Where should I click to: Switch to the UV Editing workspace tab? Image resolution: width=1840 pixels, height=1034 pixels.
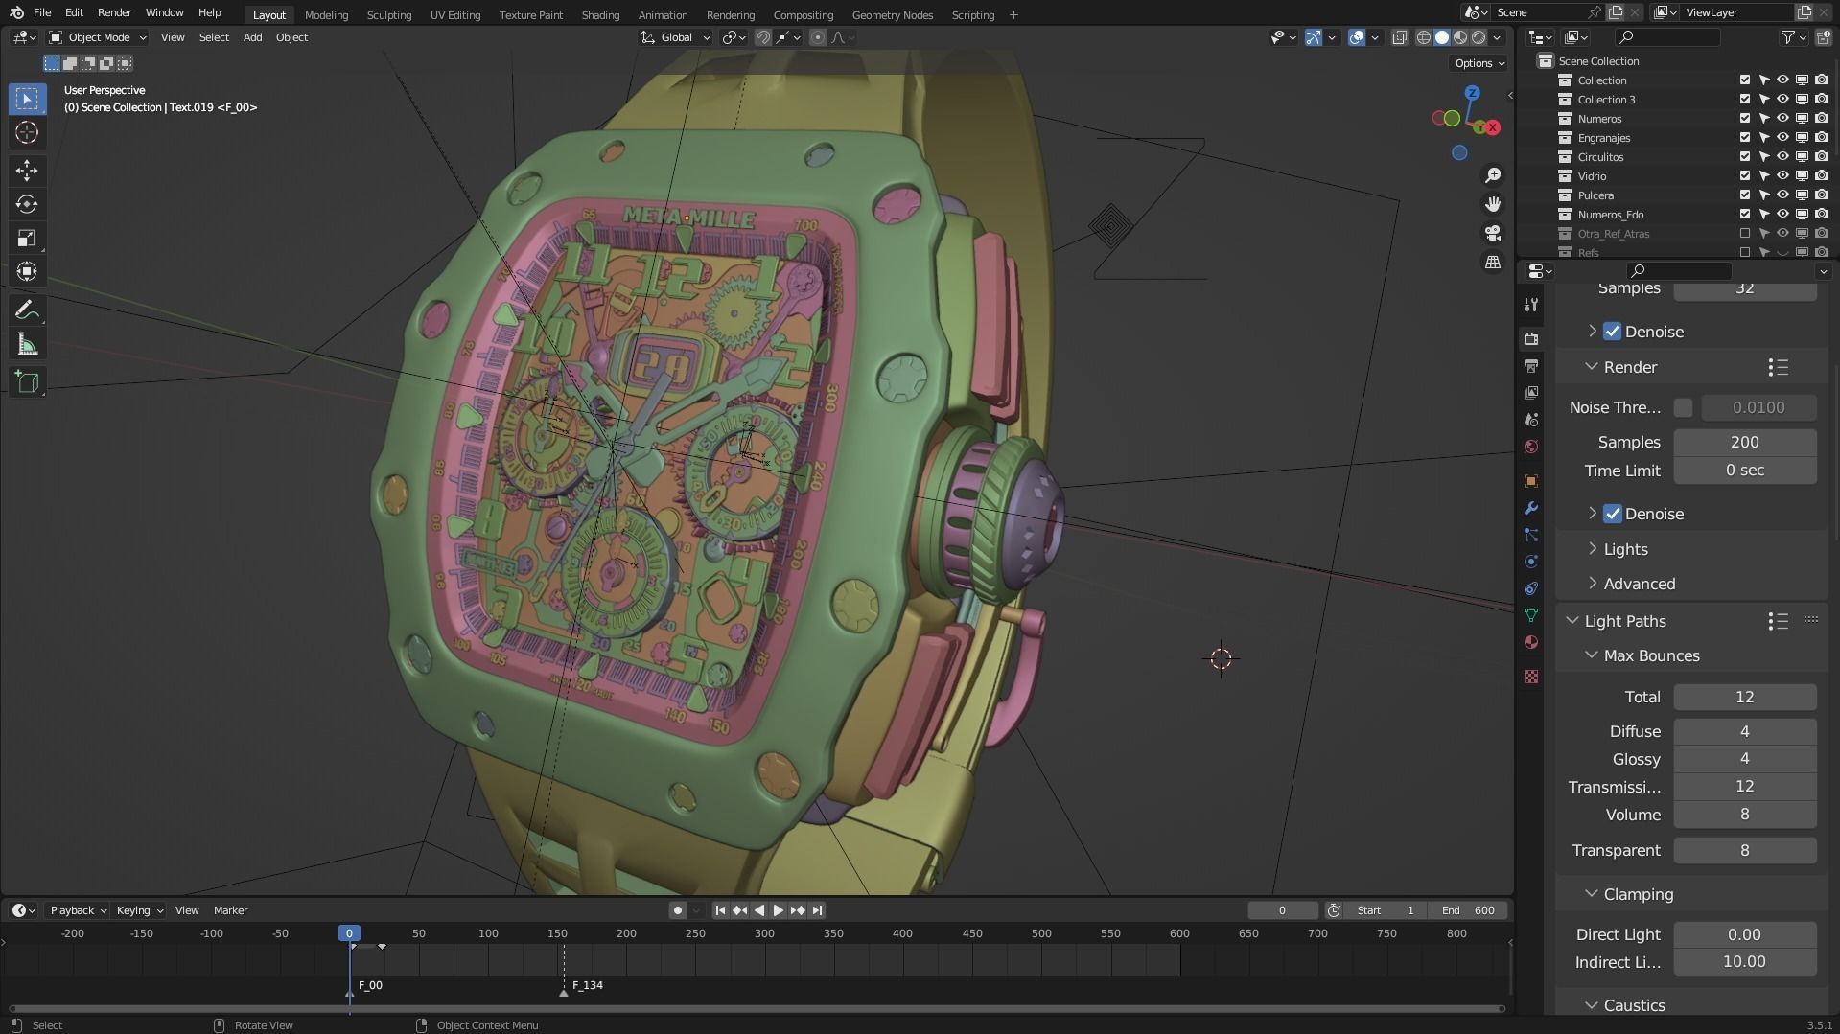pos(454,15)
